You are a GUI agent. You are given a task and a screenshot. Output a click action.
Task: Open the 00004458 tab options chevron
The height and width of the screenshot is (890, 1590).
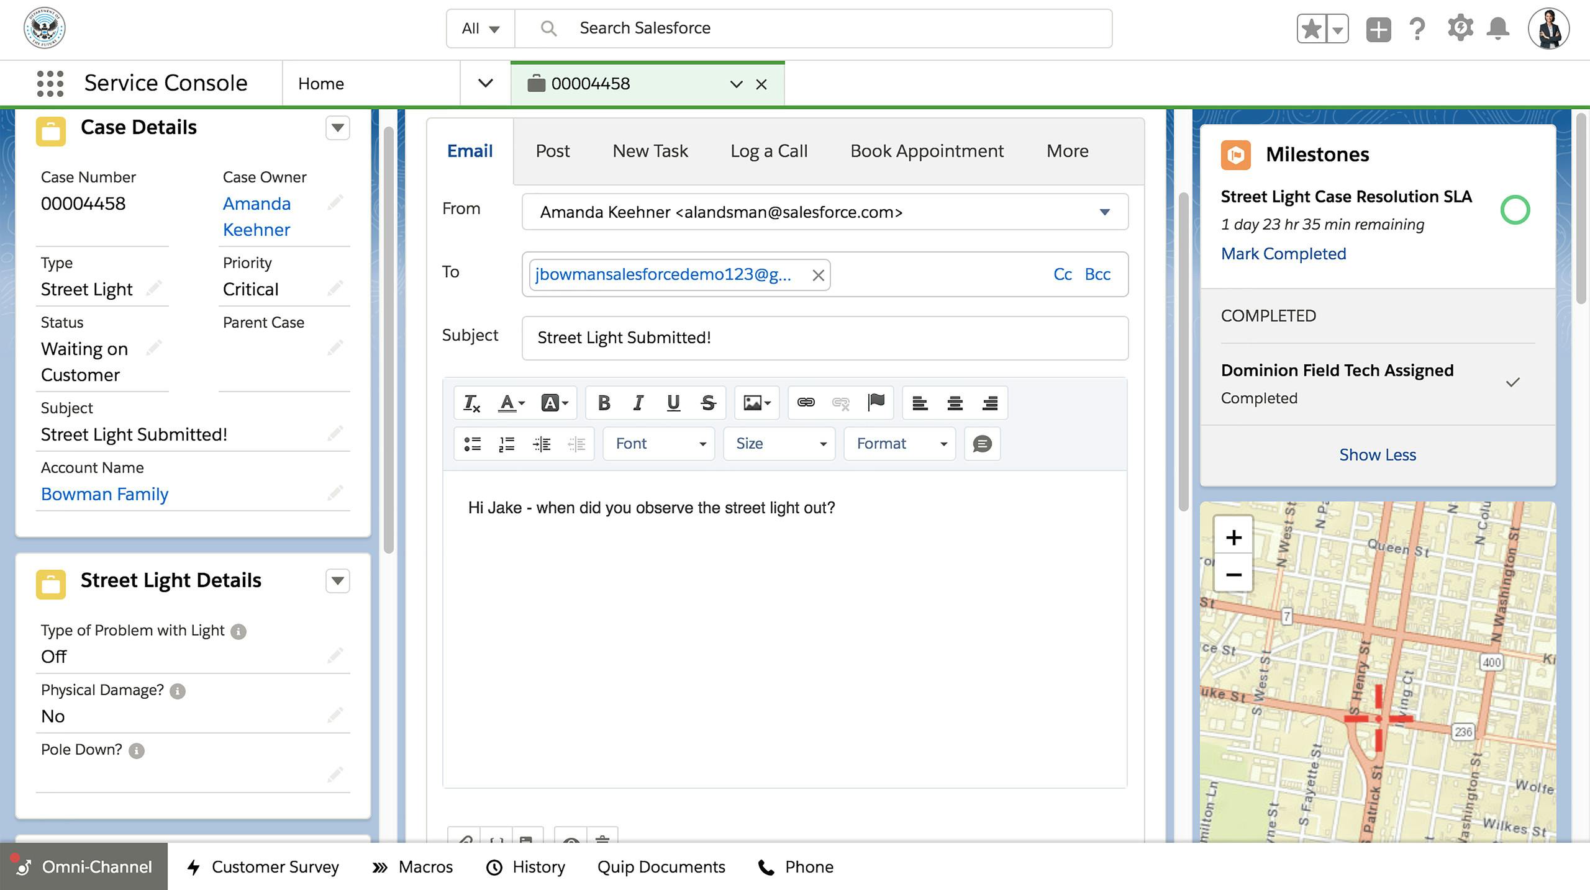(737, 84)
